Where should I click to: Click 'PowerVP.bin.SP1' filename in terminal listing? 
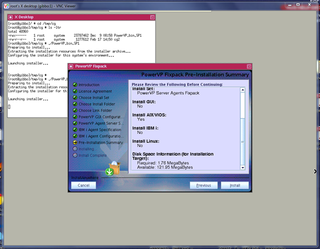(x=128, y=35)
